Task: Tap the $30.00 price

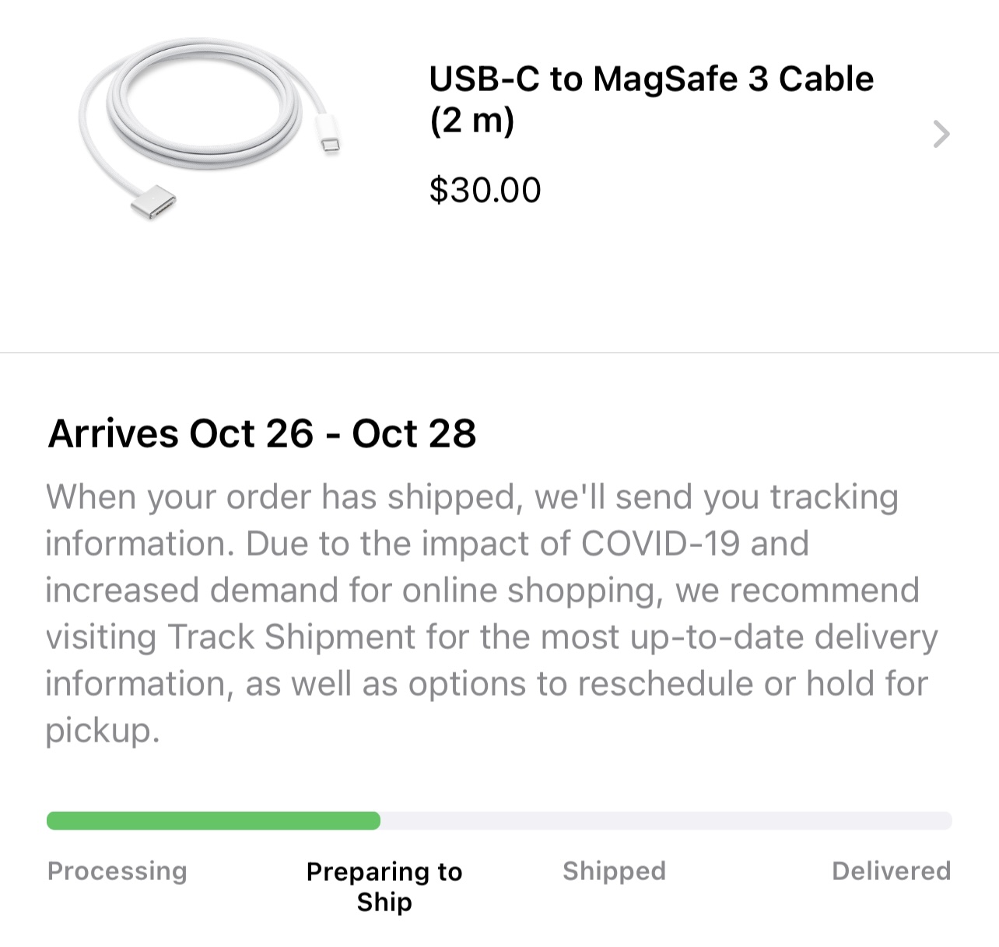Action: [485, 190]
